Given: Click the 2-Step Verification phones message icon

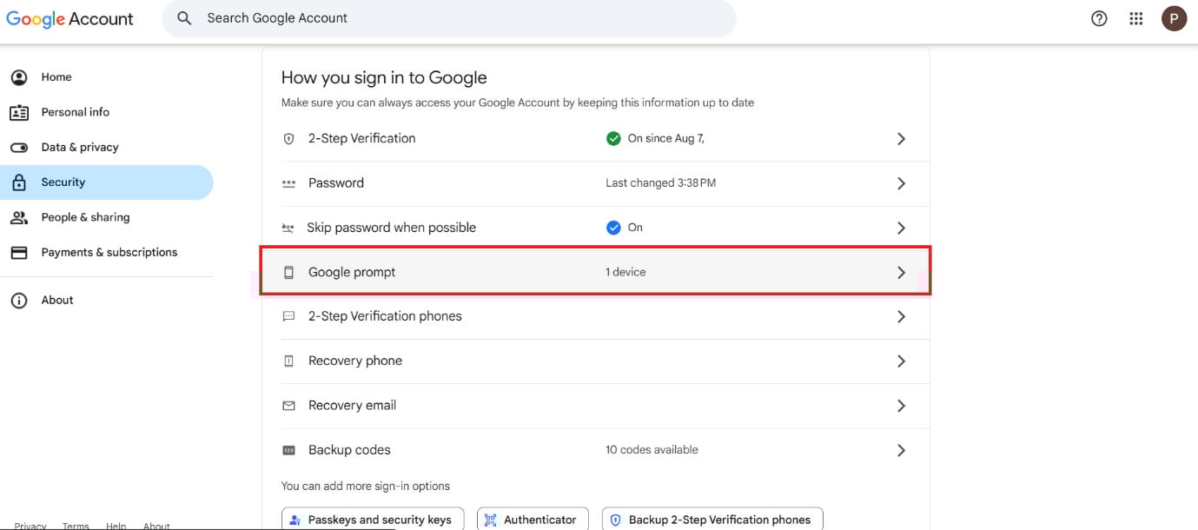Looking at the screenshot, I should pos(289,316).
